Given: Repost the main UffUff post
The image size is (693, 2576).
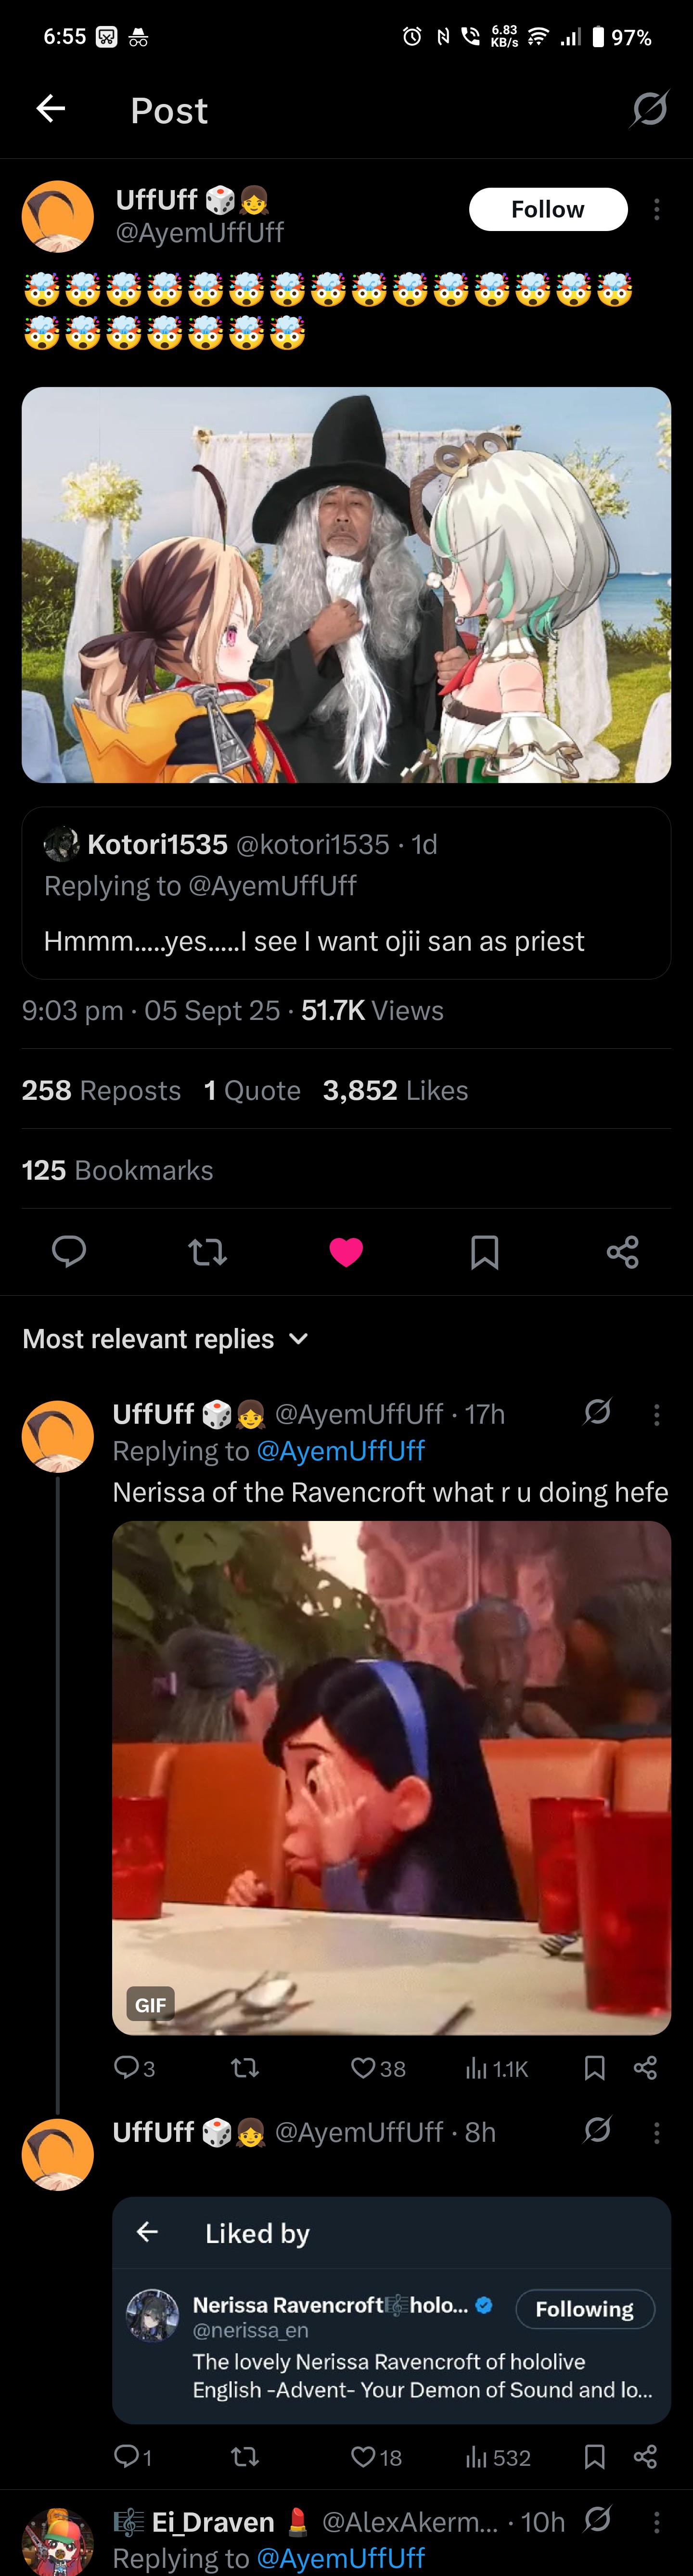Looking at the screenshot, I should point(208,1251).
